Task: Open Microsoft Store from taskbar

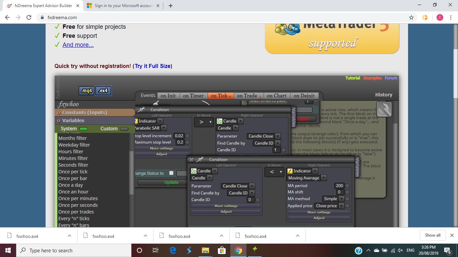Action: pos(222,250)
